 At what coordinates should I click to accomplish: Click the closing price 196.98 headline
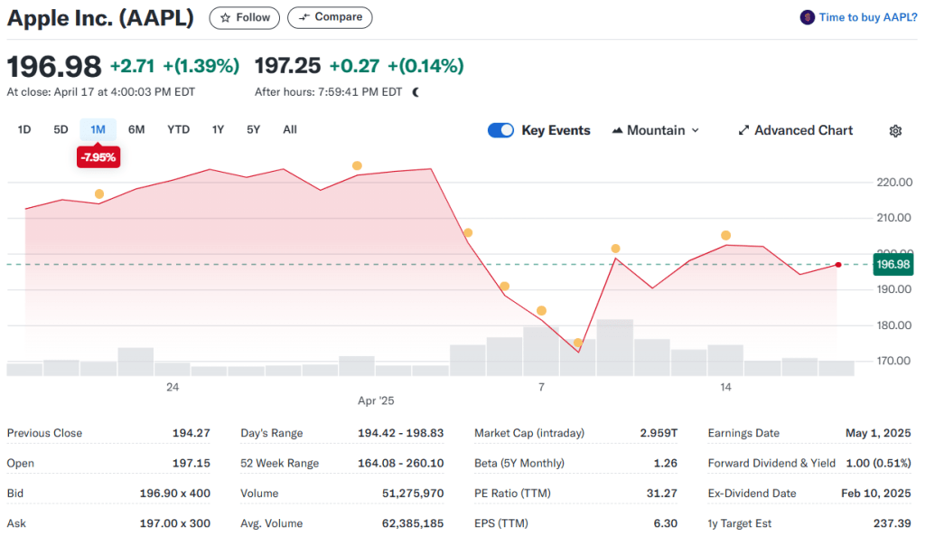54,66
